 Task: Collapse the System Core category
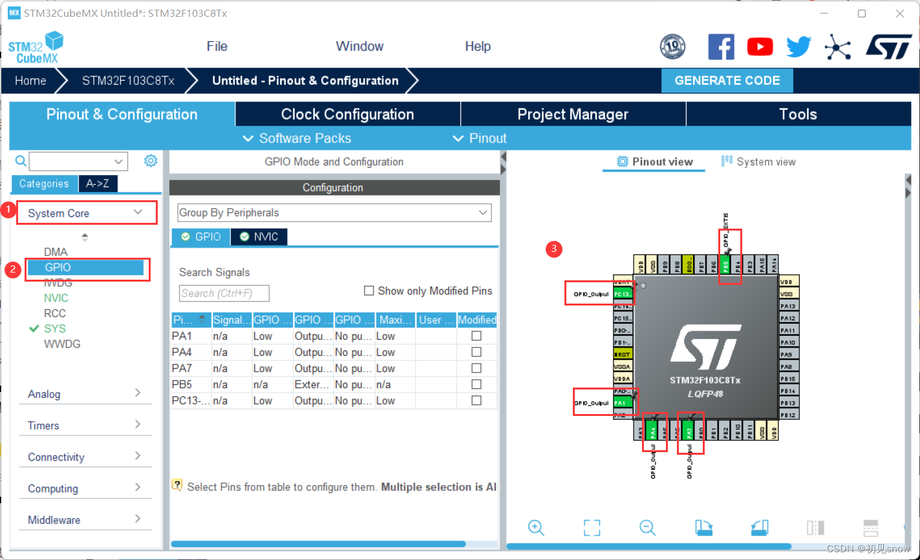click(x=87, y=213)
